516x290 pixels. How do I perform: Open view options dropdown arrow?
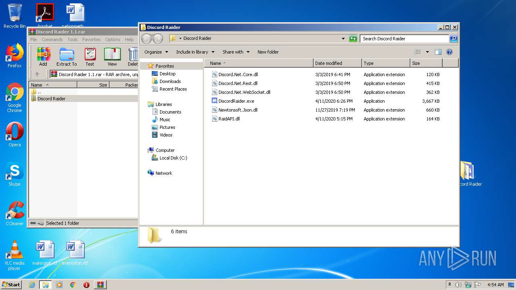click(x=427, y=52)
